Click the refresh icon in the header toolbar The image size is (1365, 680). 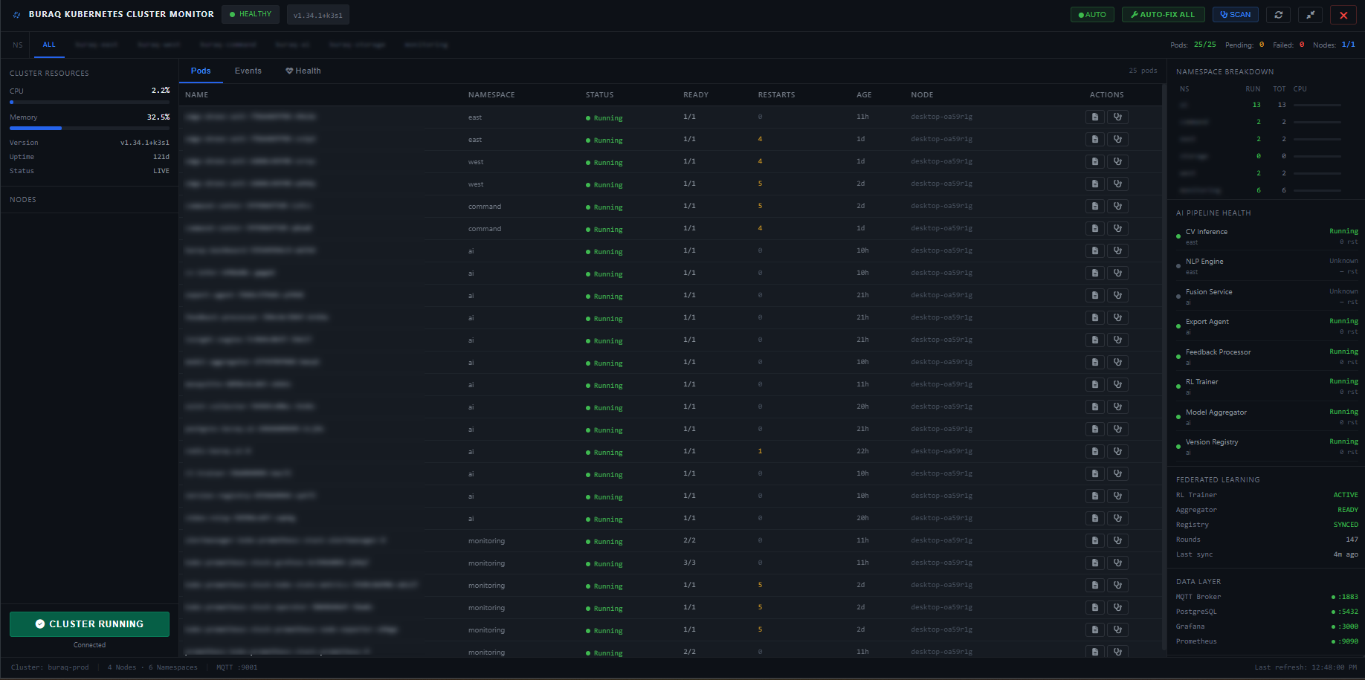click(x=1278, y=14)
